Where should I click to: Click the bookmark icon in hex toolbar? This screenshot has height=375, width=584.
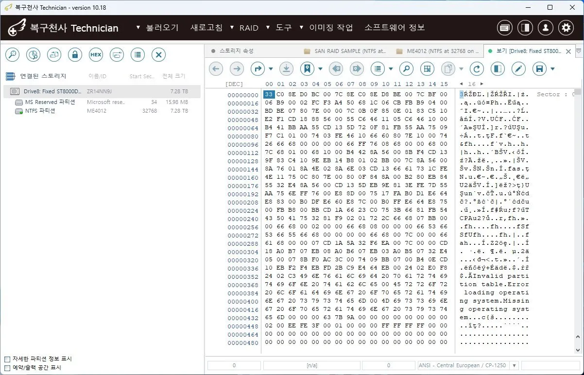coord(307,69)
